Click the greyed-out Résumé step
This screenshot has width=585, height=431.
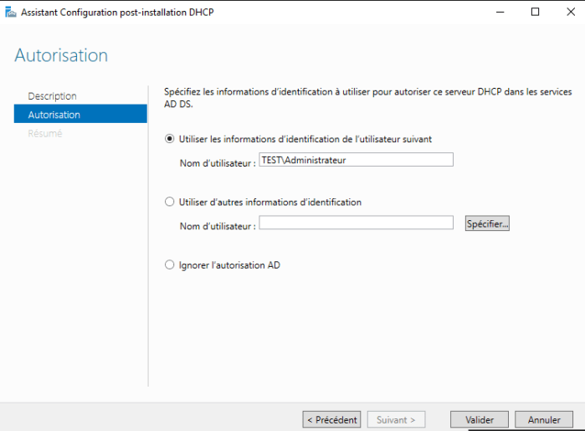[x=45, y=133]
